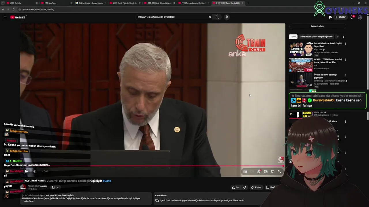This screenshot has height=207, width=369.
Task: Expand description with ...daha fazla
Action: [28, 202]
